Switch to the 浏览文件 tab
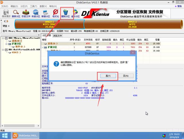 tap(57, 36)
